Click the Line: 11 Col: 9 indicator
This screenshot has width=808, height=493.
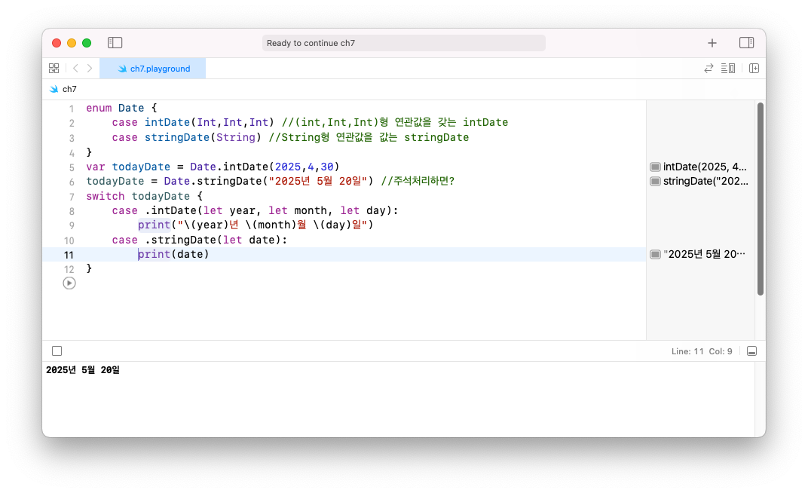pyautogui.click(x=701, y=351)
